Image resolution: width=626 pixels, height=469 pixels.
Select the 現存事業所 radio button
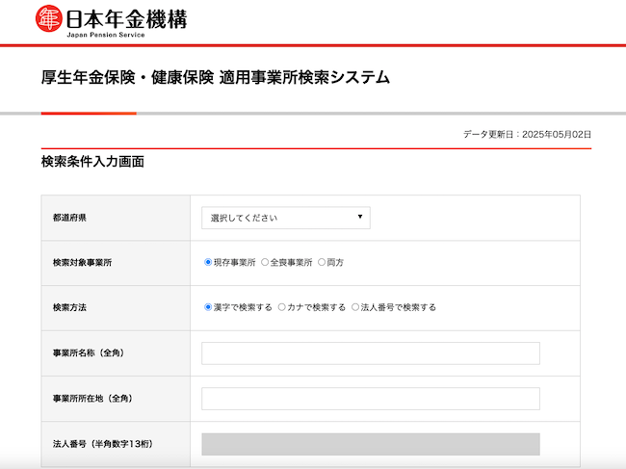point(208,262)
